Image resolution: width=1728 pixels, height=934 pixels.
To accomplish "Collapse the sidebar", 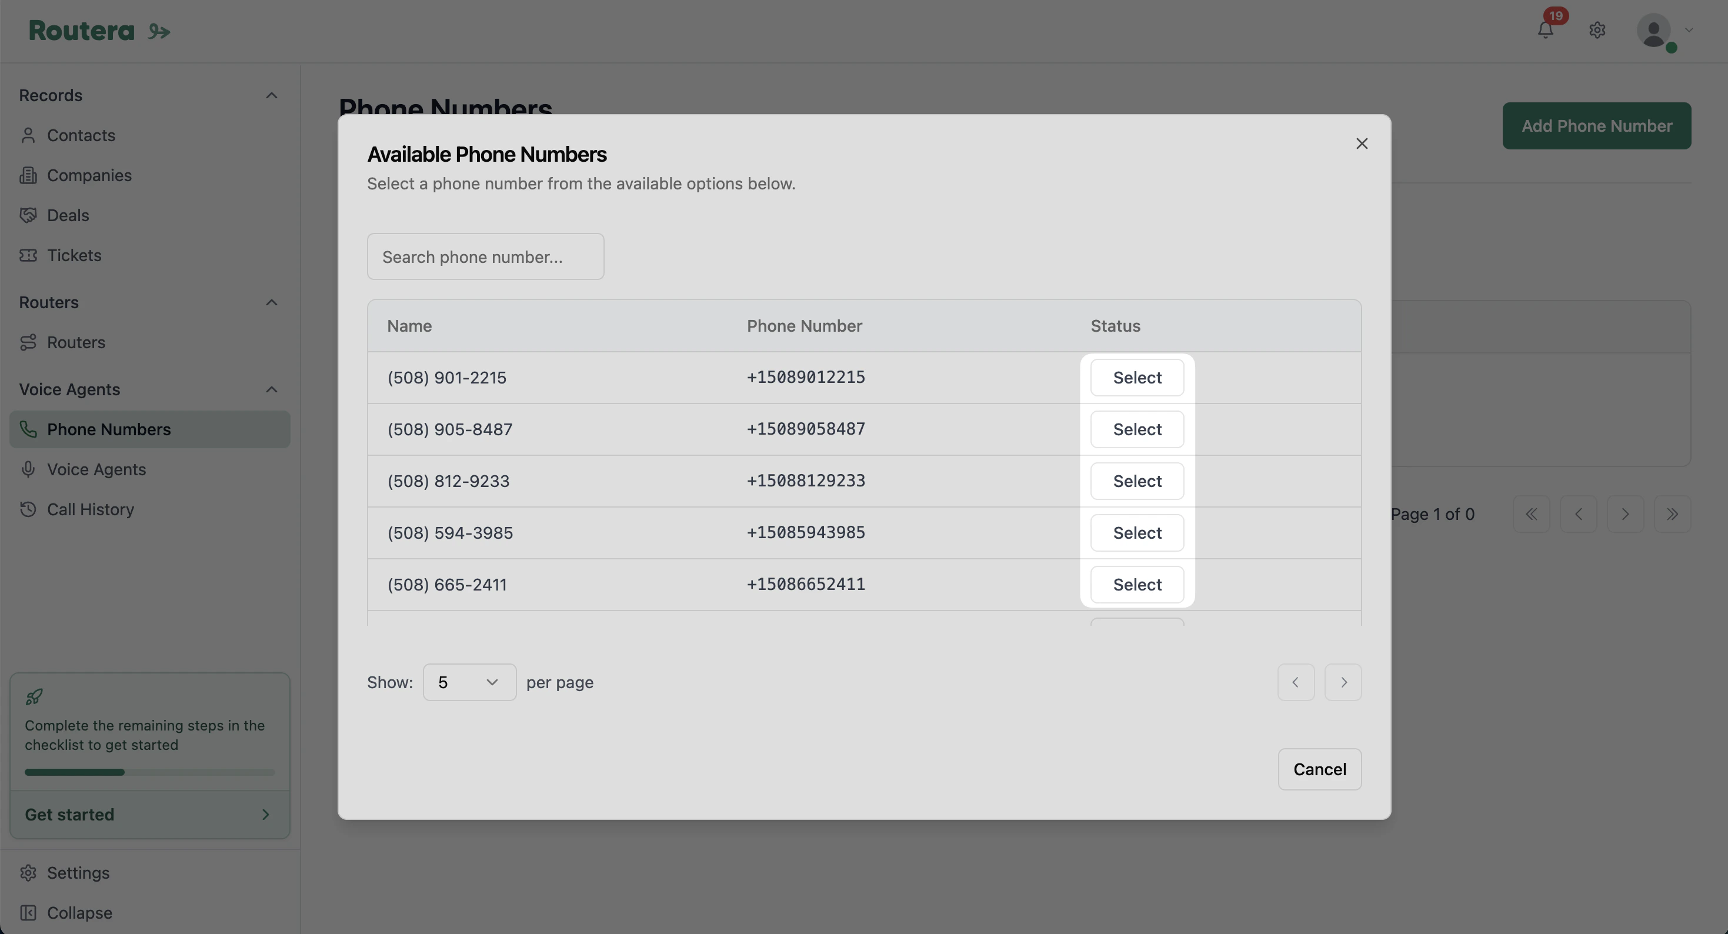I will 149,914.
